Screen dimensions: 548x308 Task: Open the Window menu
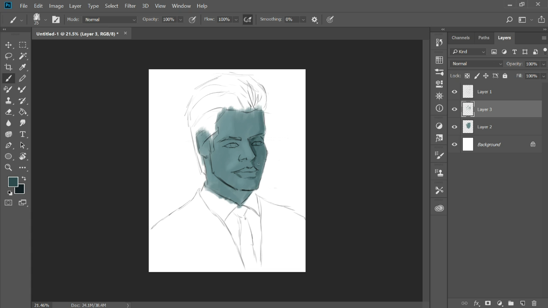(x=181, y=6)
